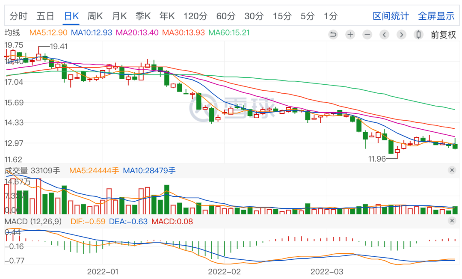Switch to the 分时 intraday tab

[18, 16]
